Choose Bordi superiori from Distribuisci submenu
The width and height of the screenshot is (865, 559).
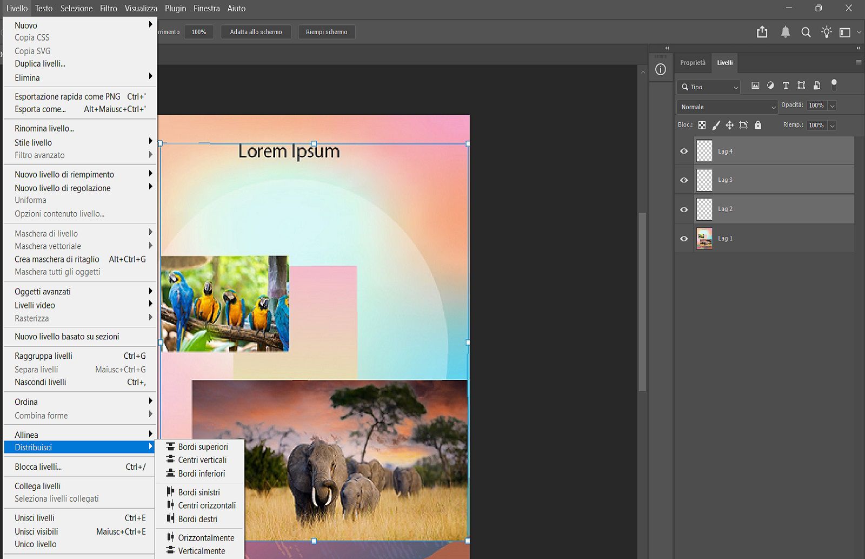[203, 447]
